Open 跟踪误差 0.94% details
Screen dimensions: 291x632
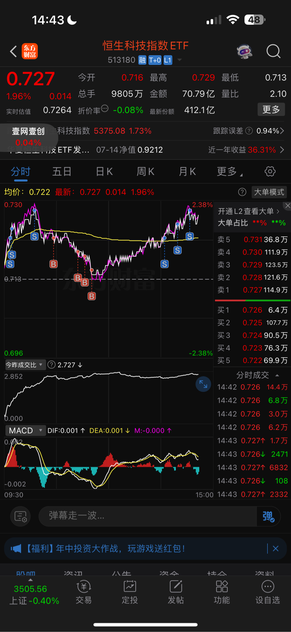click(x=249, y=131)
